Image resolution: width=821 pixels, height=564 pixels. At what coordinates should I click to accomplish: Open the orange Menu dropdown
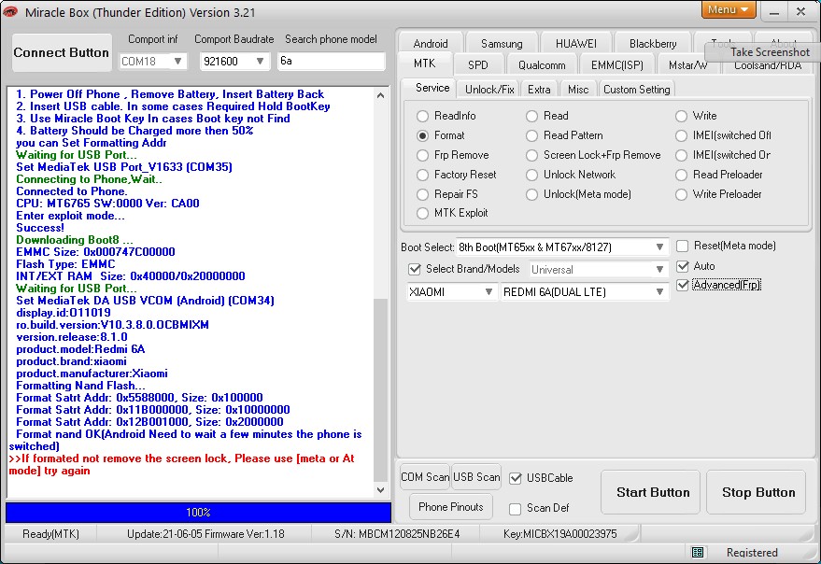[729, 10]
